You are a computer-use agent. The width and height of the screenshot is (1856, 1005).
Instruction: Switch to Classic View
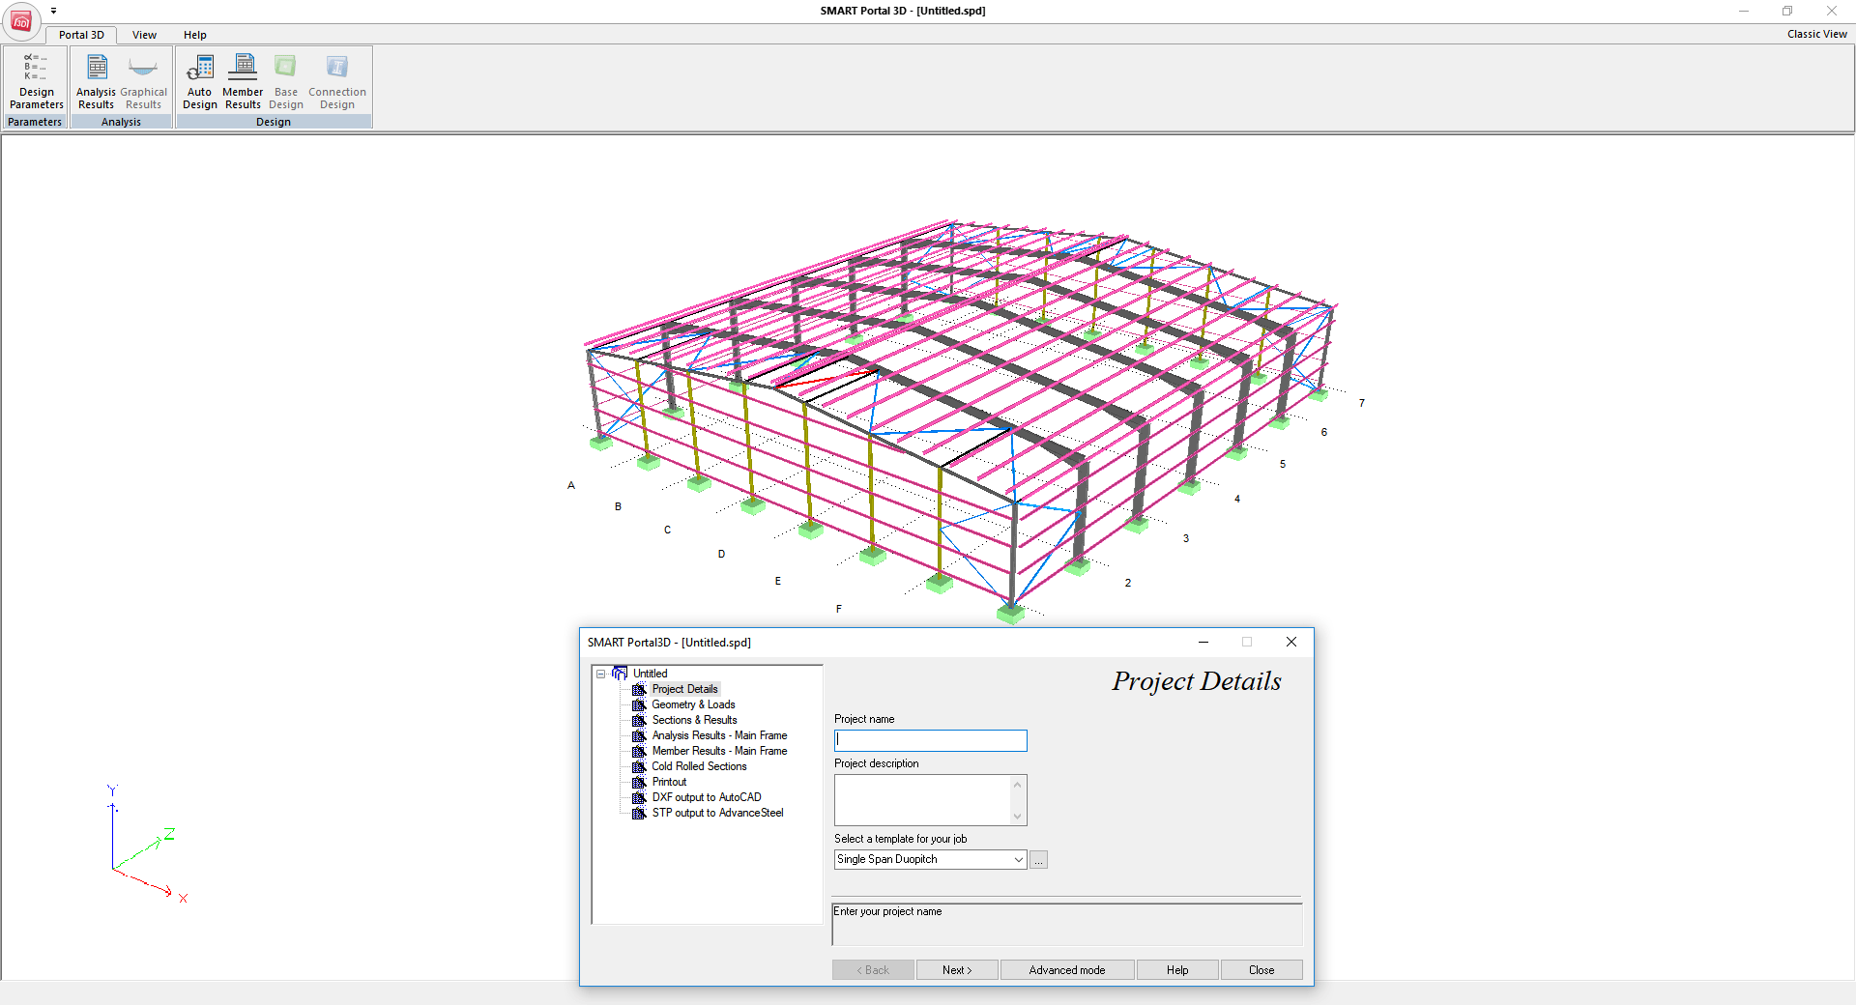[1816, 34]
